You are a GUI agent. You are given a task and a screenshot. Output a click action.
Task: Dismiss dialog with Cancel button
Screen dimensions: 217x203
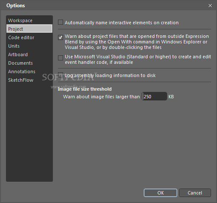coord(195,193)
